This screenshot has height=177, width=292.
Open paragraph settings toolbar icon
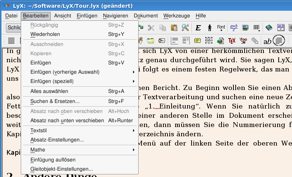pyautogui.click(x=279, y=40)
